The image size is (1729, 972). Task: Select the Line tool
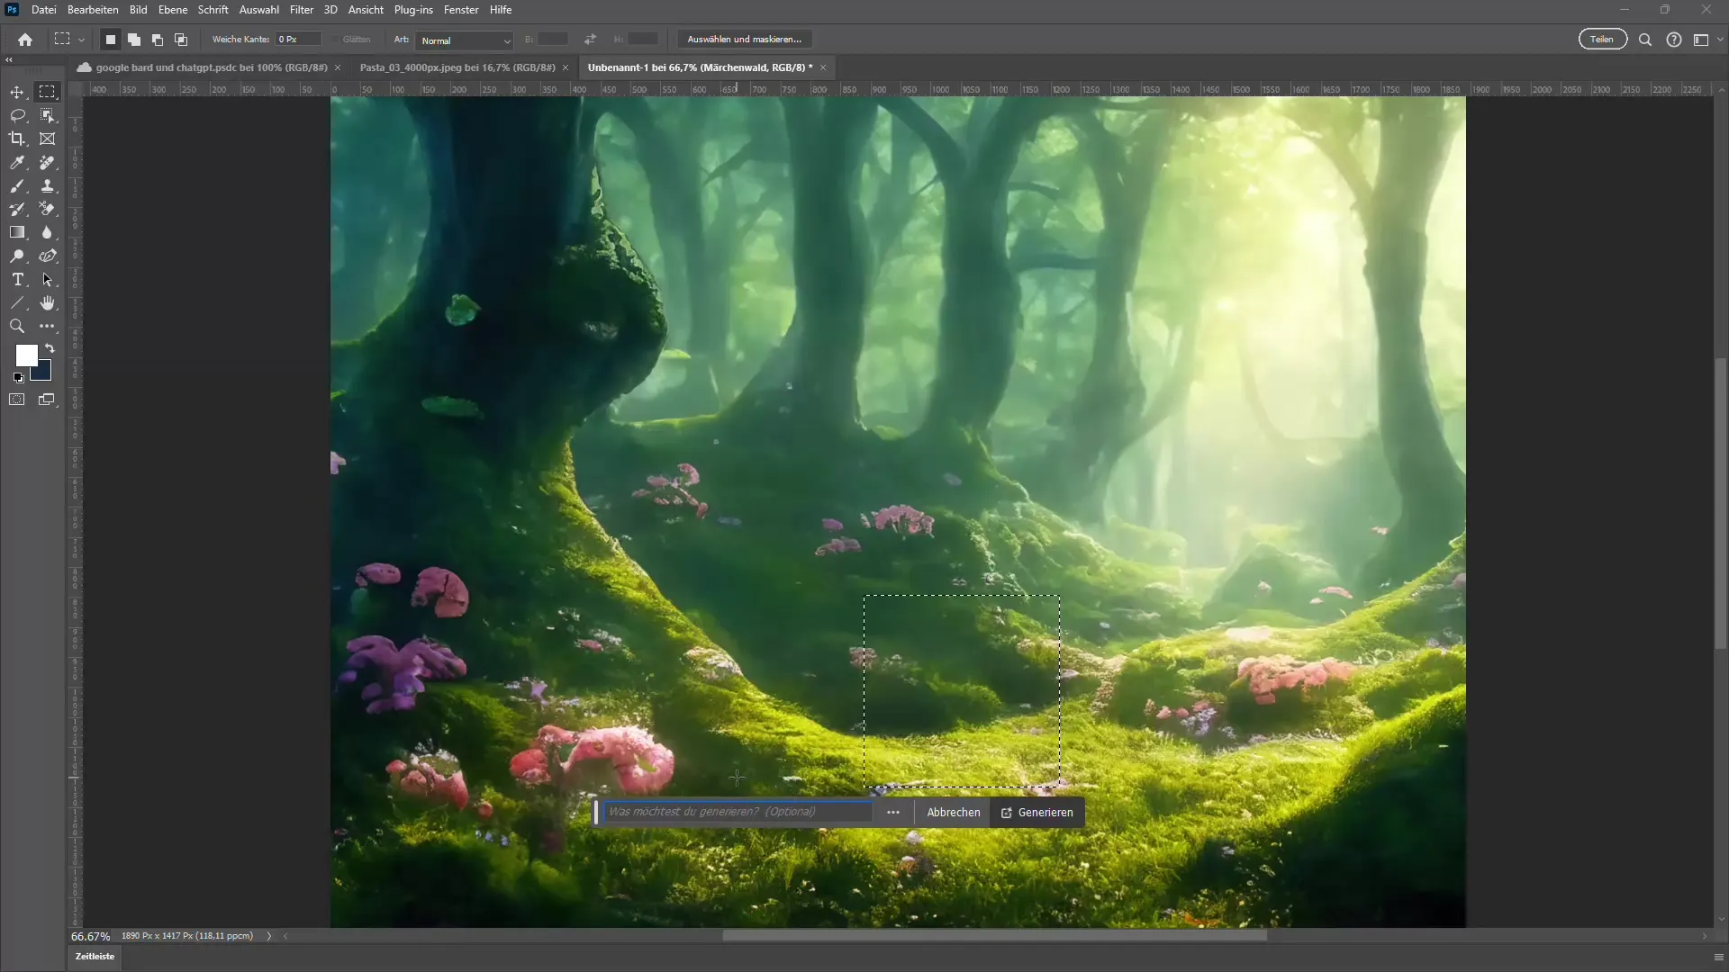pyautogui.click(x=17, y=303)
